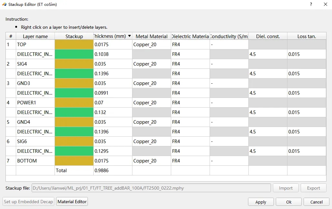Select thickness cell of SIG4 layer
332x209 pixels.
click(x=113, y=64)
